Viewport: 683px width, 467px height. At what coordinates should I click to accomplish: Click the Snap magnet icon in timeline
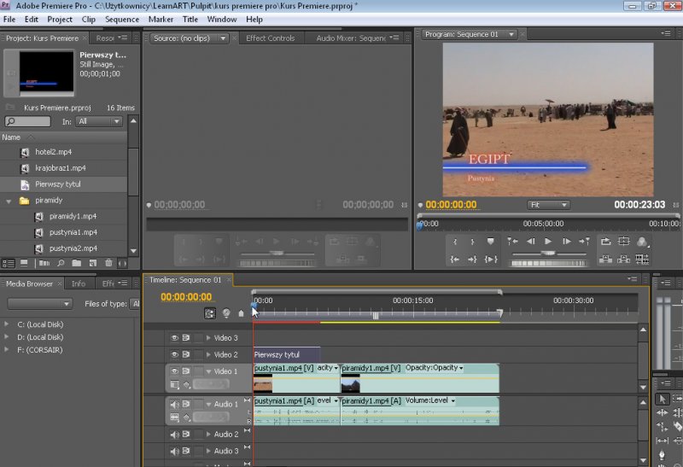(x=210, y=313)
